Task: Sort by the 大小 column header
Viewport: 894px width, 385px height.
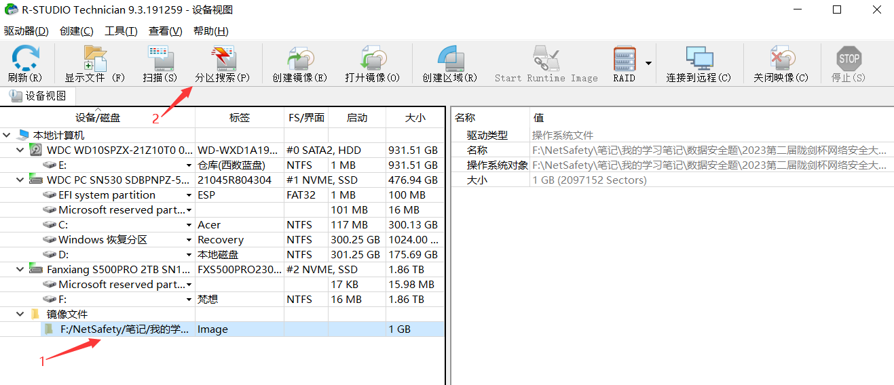Action: [x=415, y=117]
